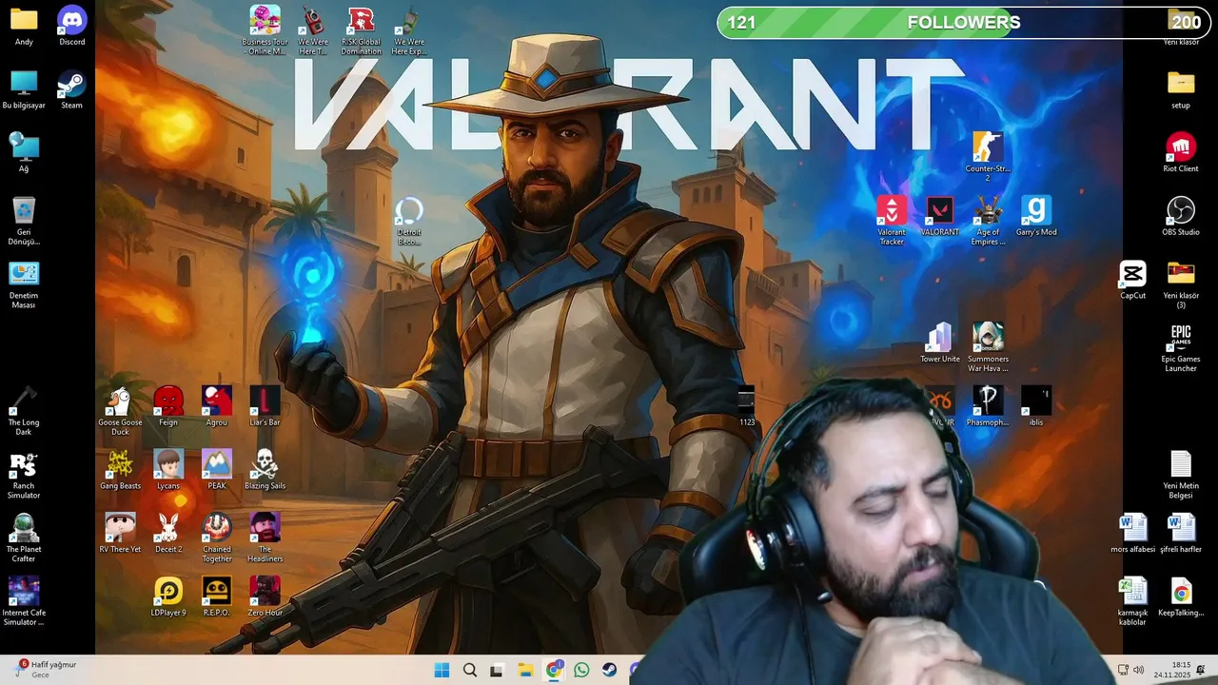
Task: Open şifreli harfler Word document
Action: click(x=1181, y=533)
